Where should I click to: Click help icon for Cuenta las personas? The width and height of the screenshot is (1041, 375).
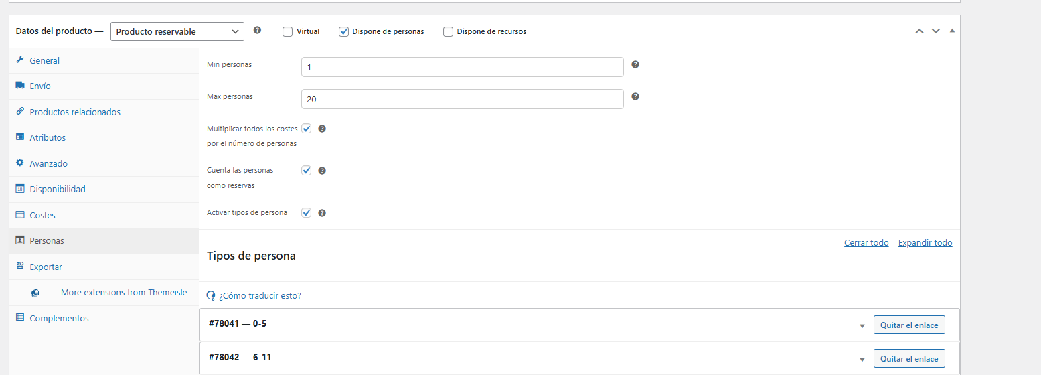[x=322, y=171]
